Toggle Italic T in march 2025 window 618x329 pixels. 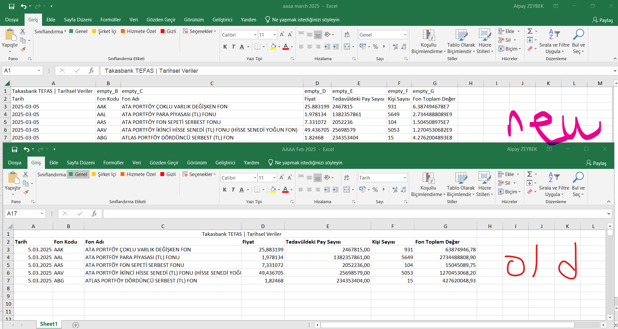pyautogui.click(x=233, y=47)
